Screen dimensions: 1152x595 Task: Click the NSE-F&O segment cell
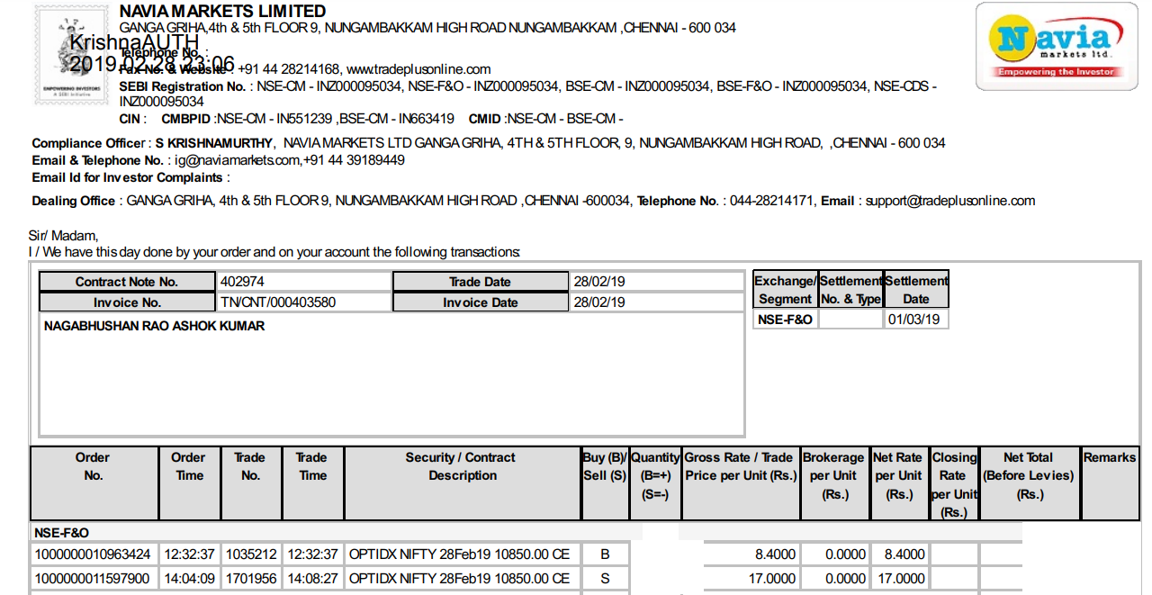tap(785, 319)
